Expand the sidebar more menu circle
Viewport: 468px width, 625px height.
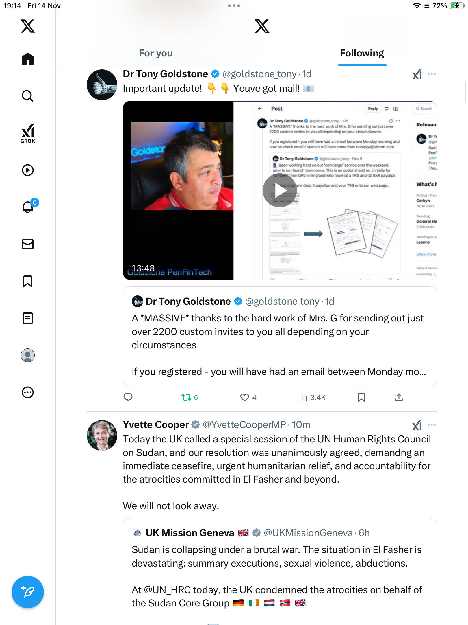[28, 392]
